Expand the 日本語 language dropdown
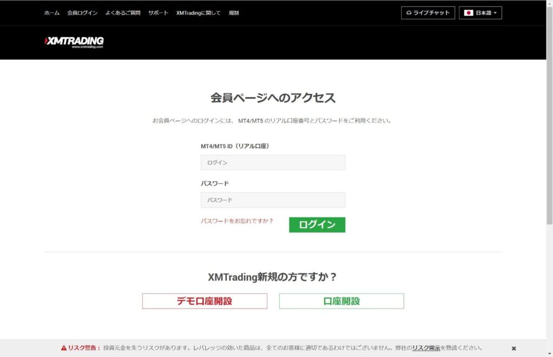This screenshot has height=357, width=553. pyautogui.click(x=480, y=13)
